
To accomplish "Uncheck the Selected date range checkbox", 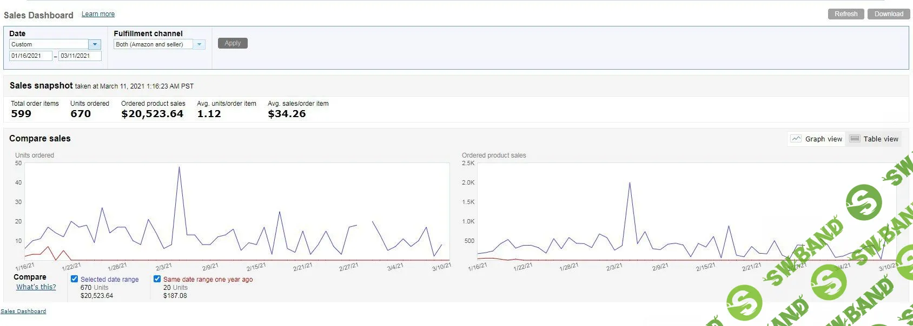I will pos(75,279).
